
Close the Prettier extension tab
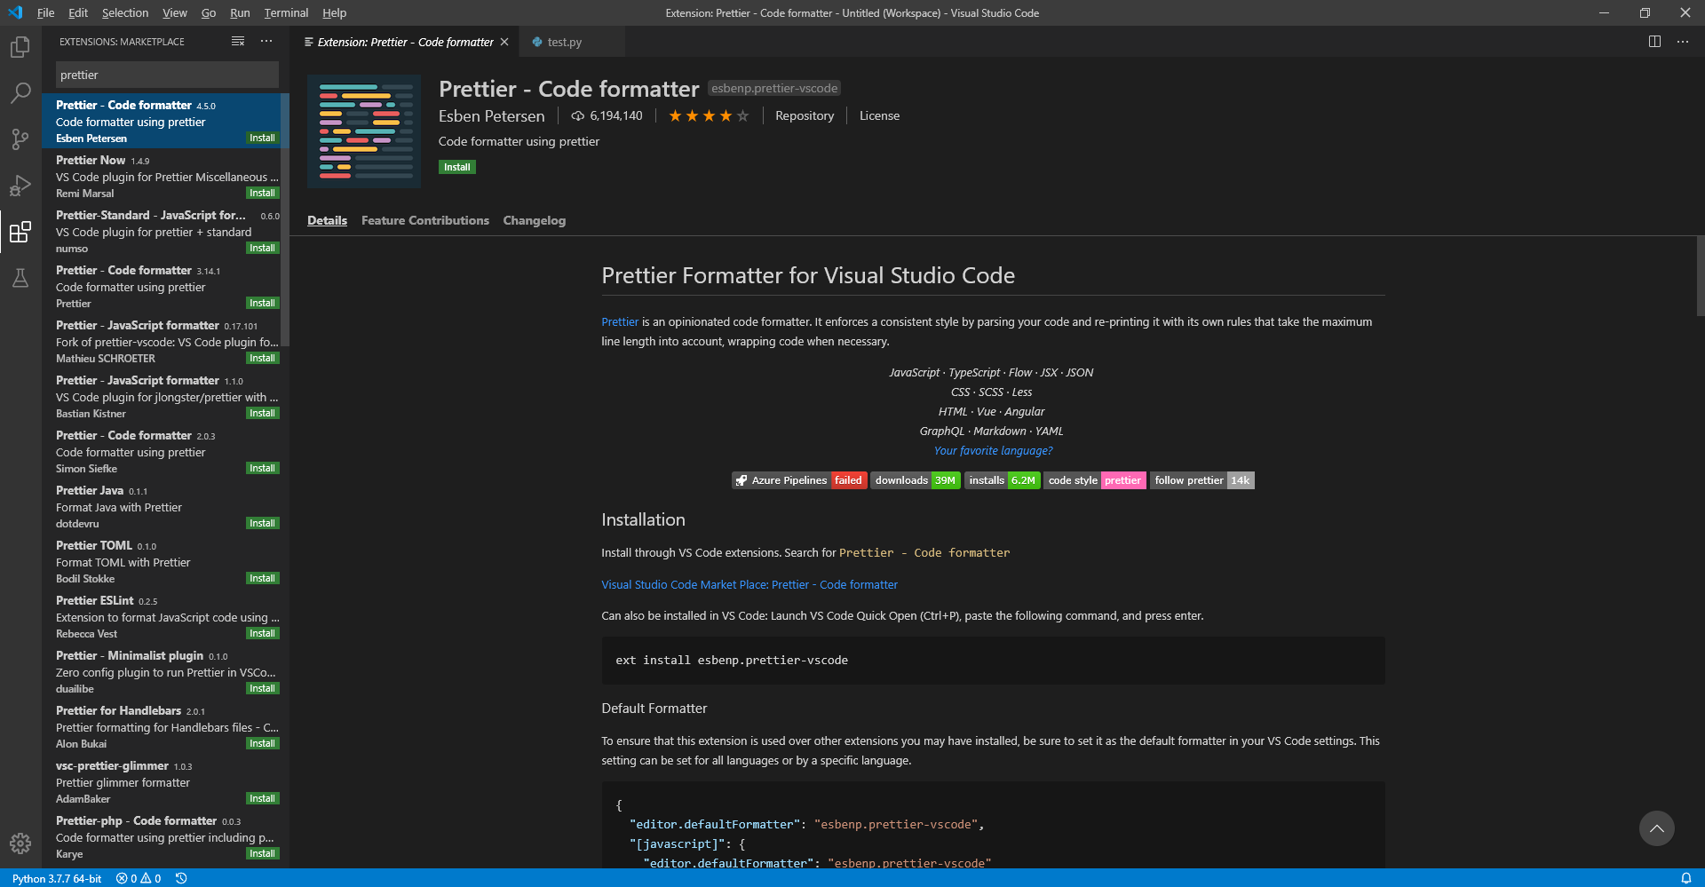[x=504, y=42]
